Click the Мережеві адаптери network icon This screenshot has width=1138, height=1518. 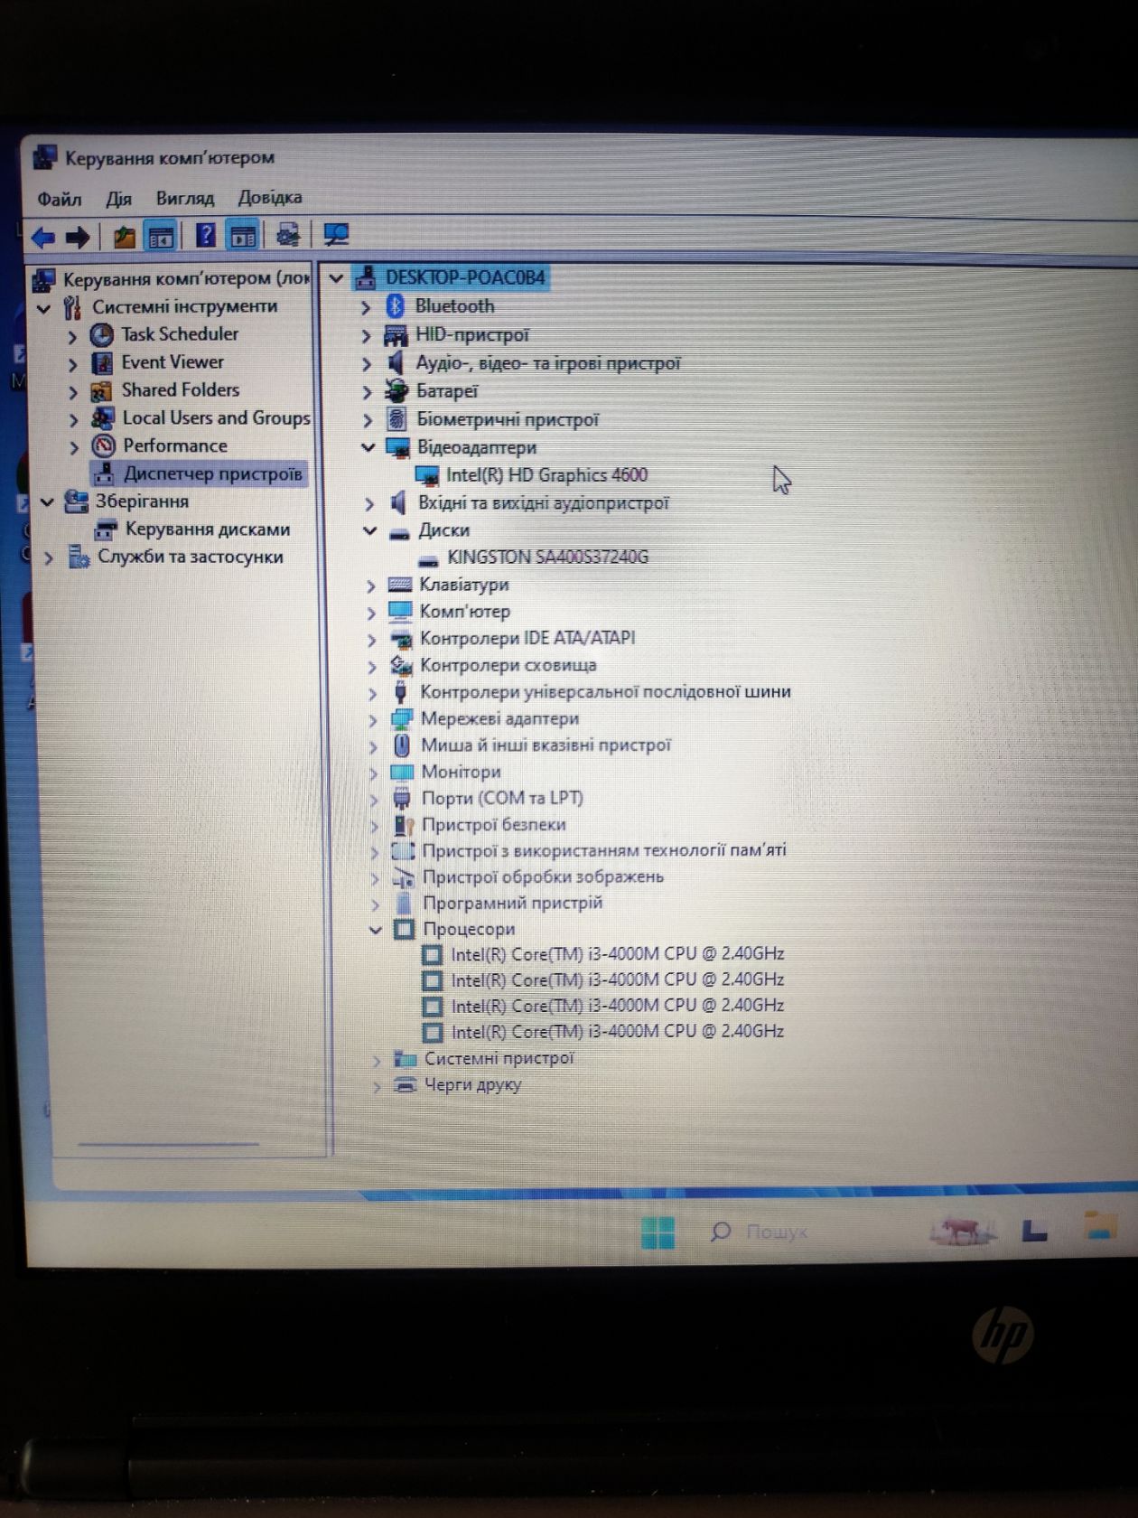coord(402,719)
